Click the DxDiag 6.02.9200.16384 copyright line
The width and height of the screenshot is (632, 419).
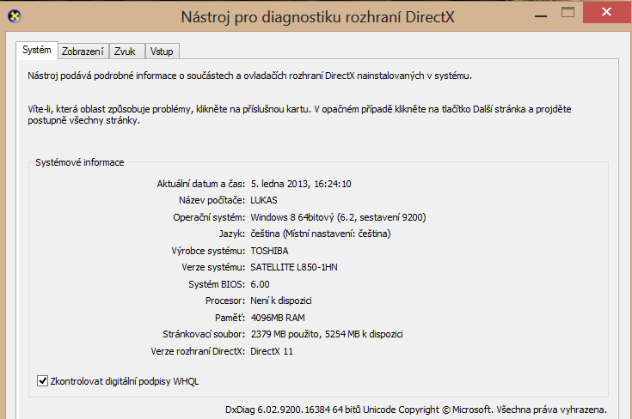415,410
